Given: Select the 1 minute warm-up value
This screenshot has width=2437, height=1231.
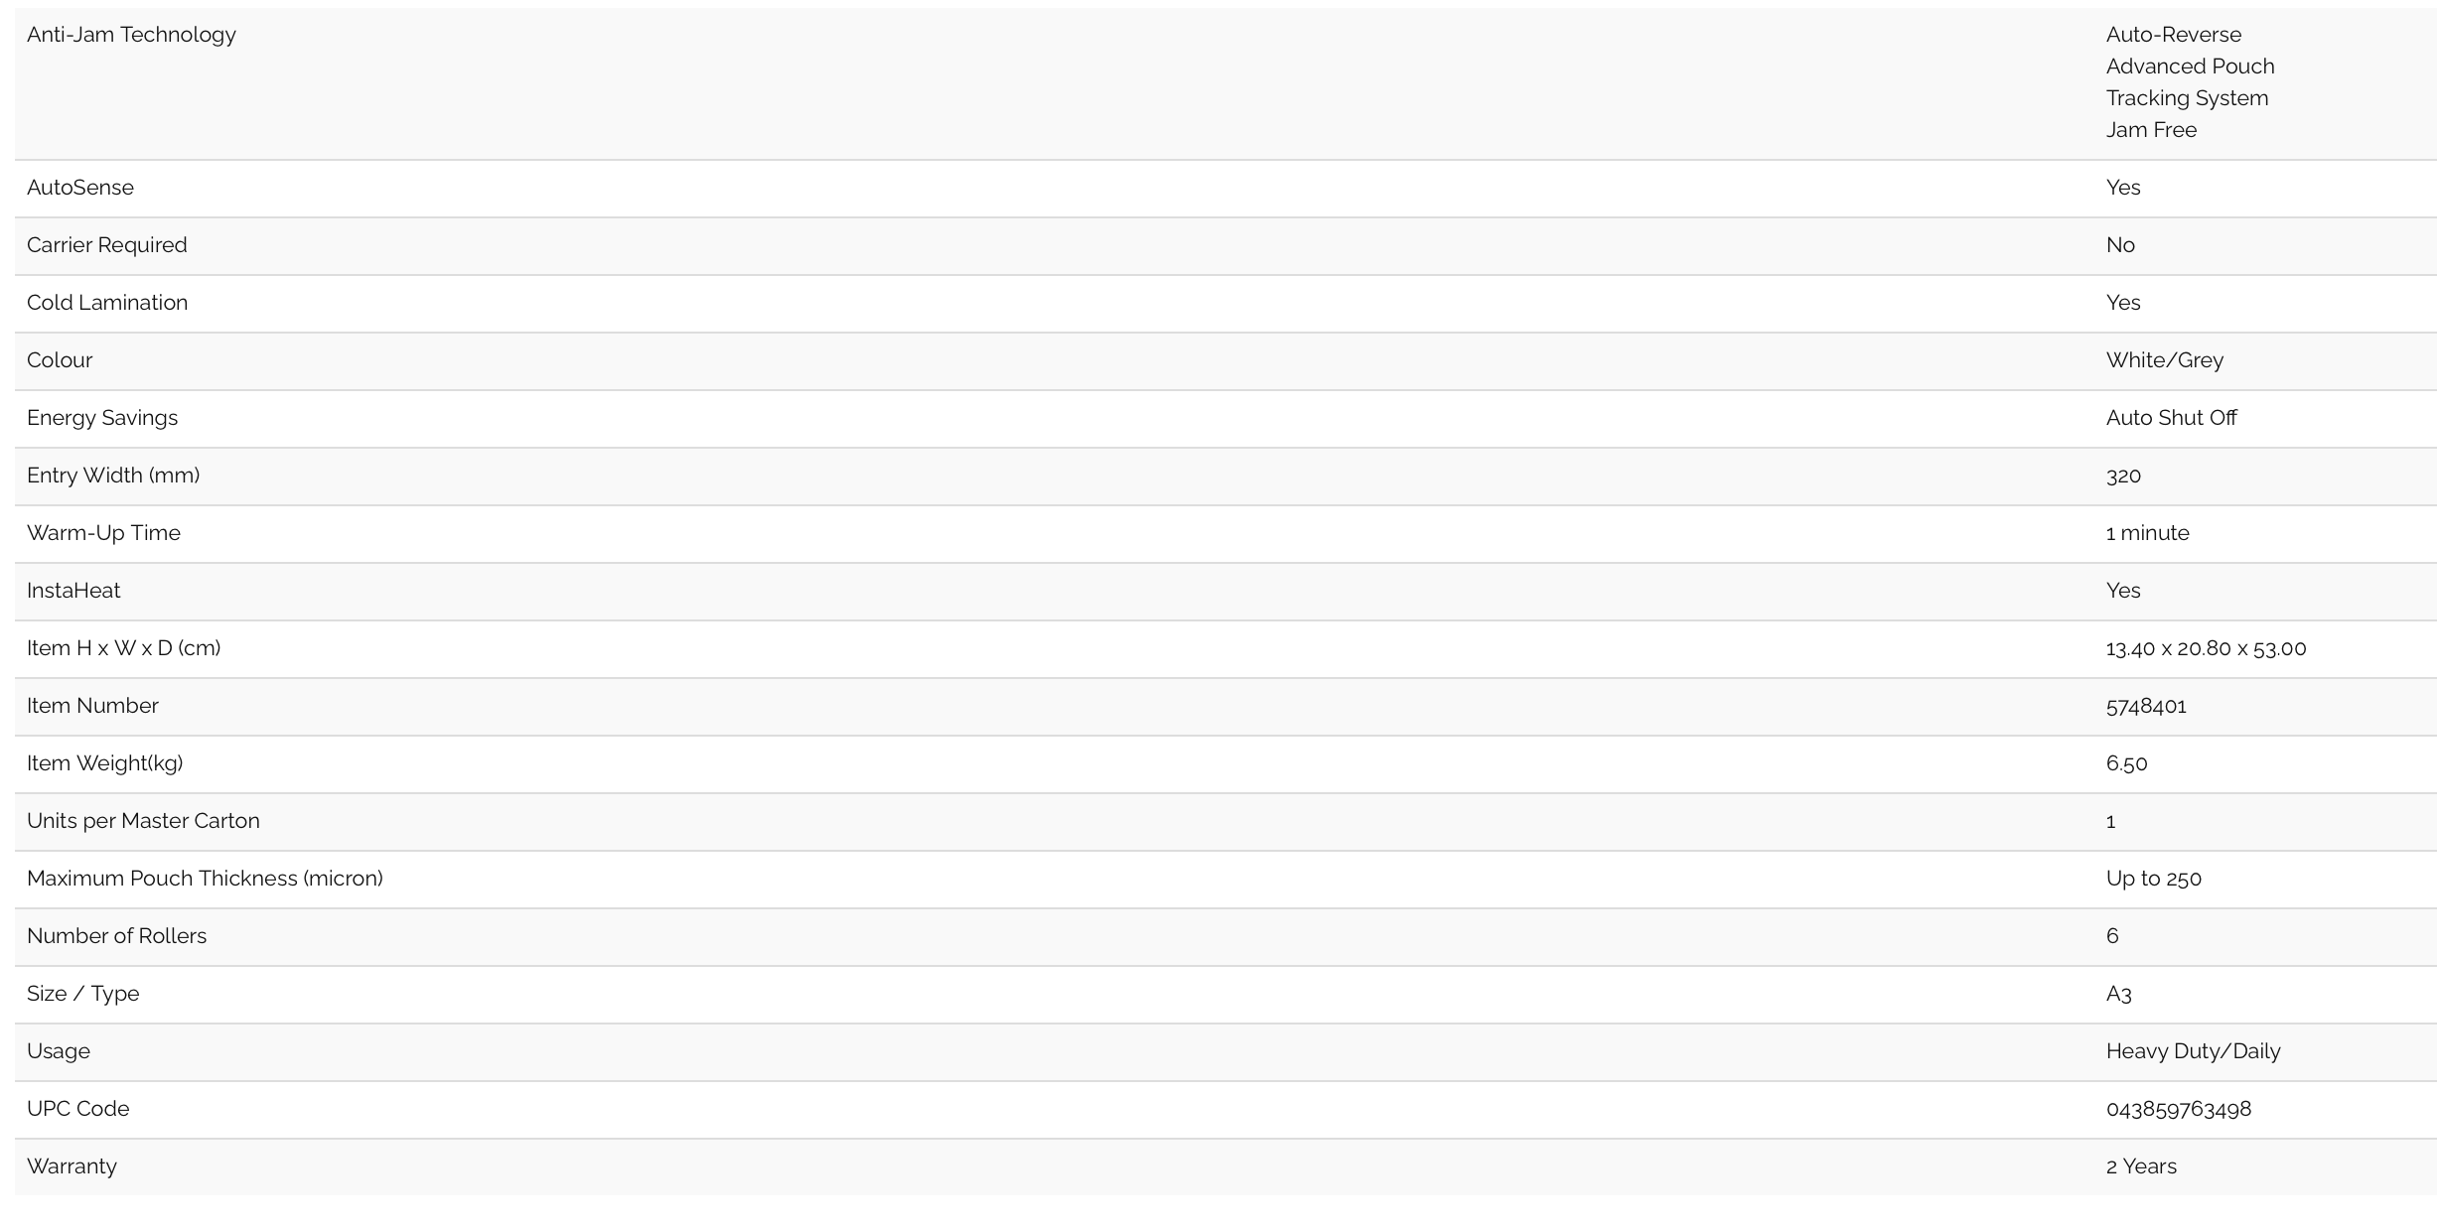Looking at the screenshot, I should [x=2147, y=533].
